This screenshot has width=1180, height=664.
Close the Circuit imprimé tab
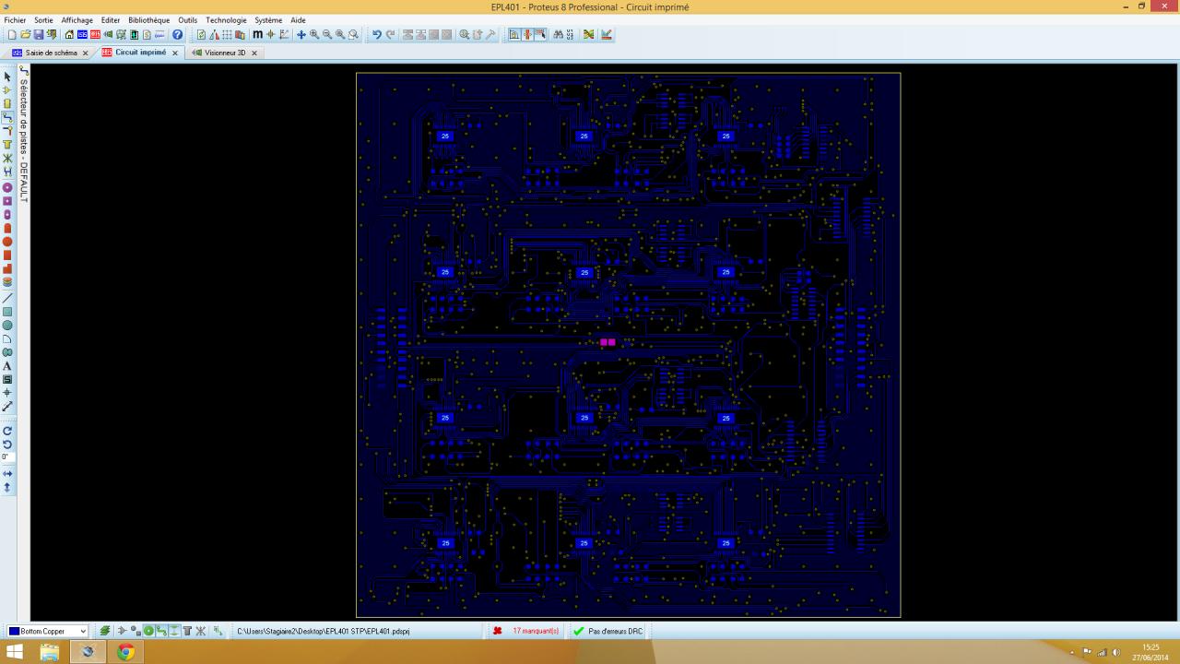coord(175,53)
